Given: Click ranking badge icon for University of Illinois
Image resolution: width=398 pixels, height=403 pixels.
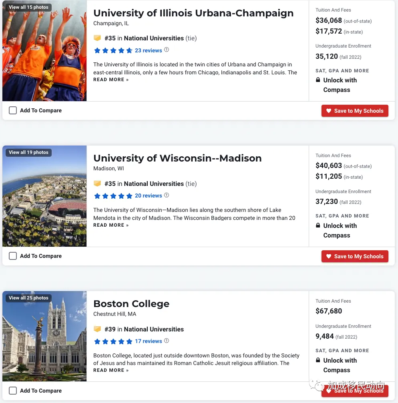Looking at the screenshot, I should point(97,38).
